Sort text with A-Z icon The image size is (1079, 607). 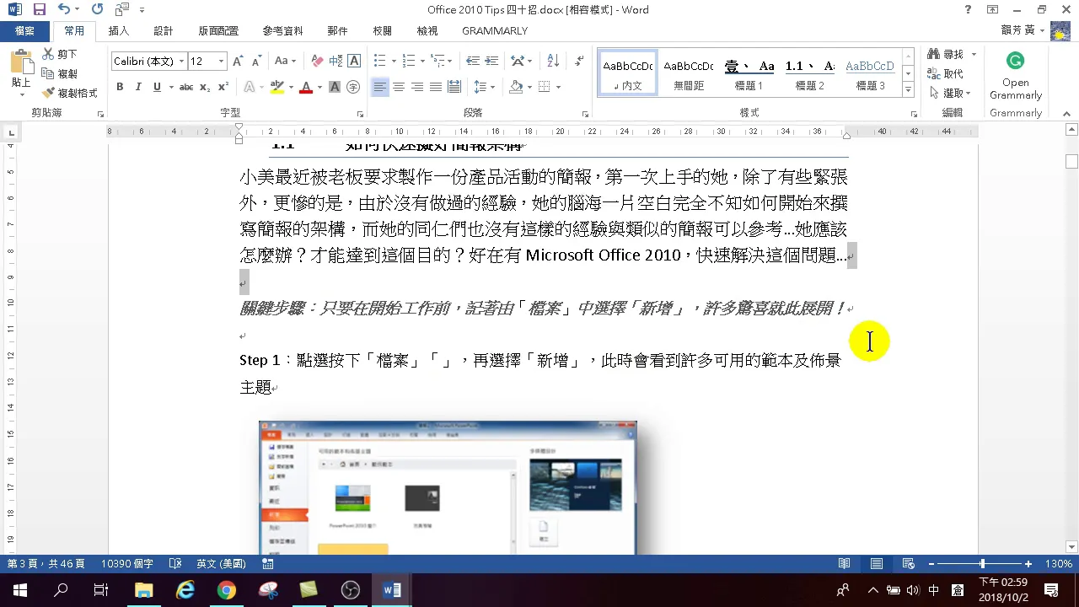(553, 61)
